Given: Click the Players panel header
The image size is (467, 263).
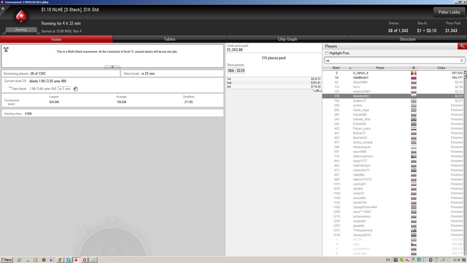Looking at the screenshot, I should click(x=390, y=46).
